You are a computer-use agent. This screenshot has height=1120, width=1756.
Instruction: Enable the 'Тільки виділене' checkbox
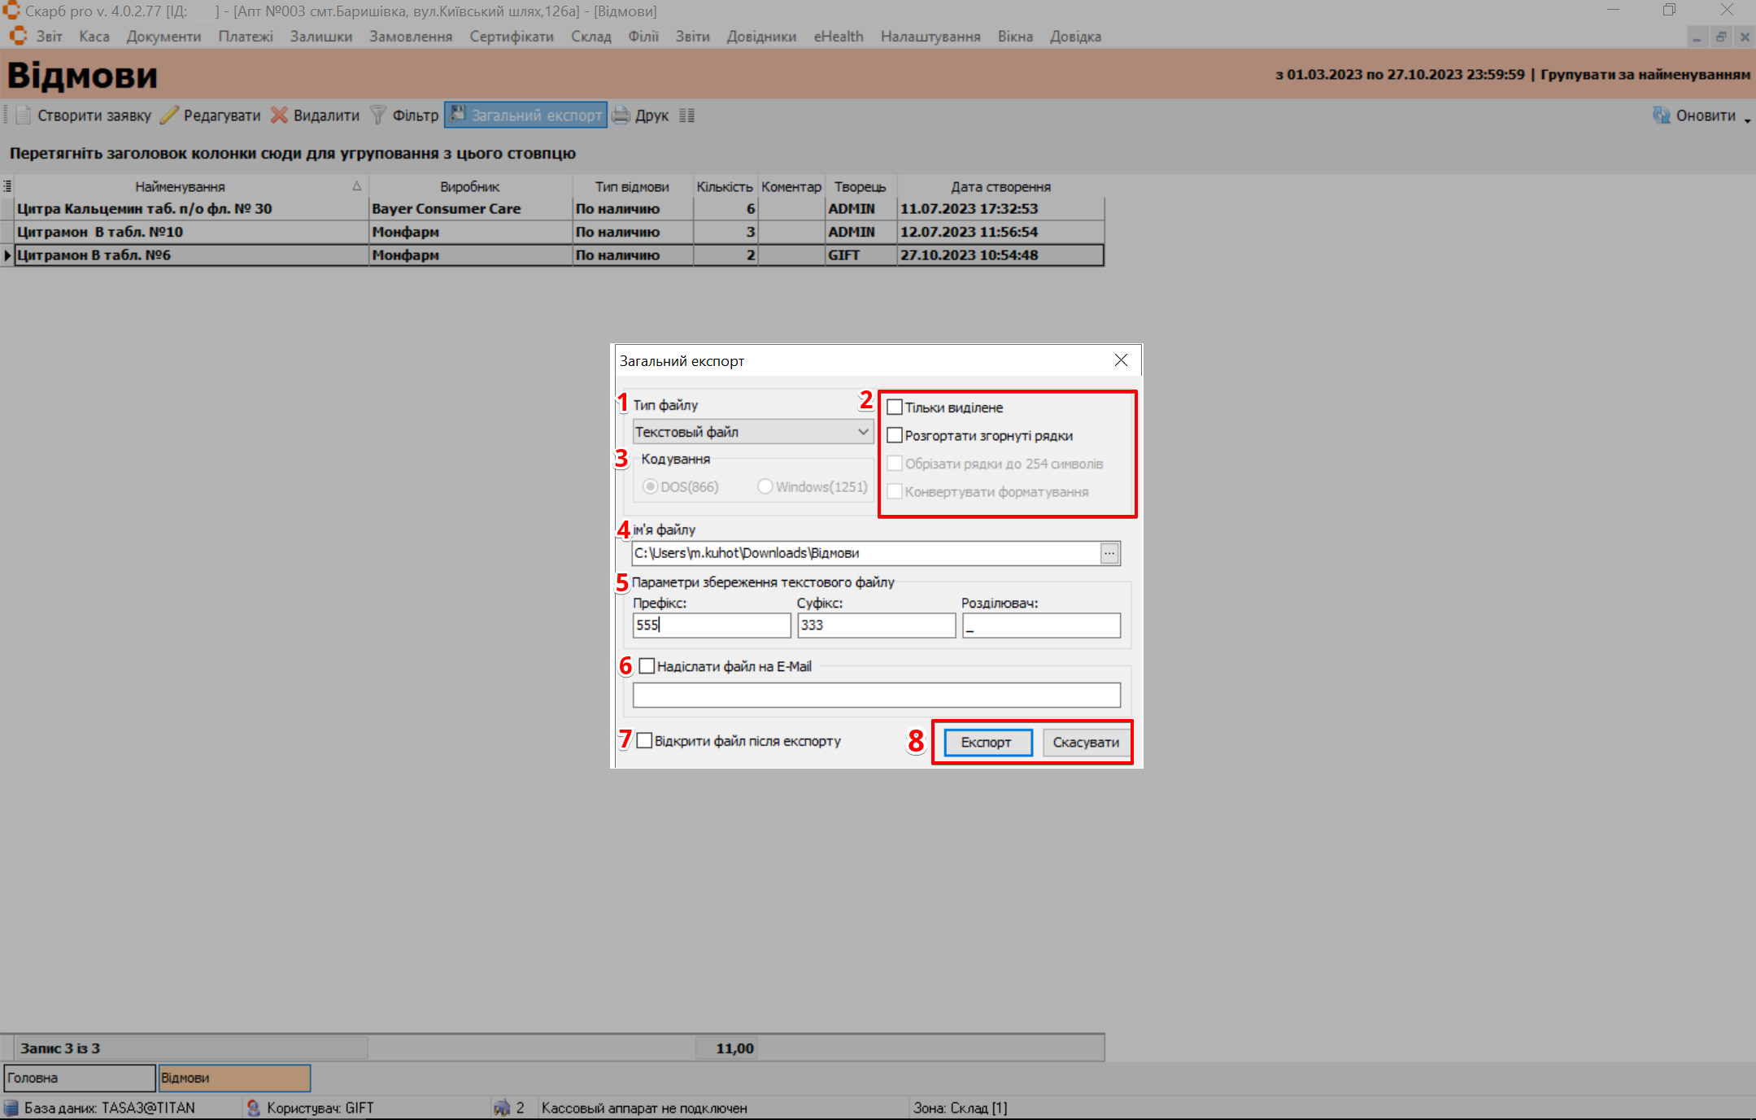pyautogui.click(x=895, y=407)
